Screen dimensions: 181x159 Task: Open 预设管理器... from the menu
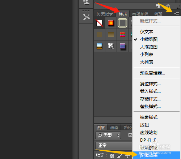(152, 73)
